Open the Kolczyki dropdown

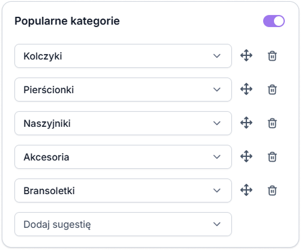click(123, 56)
